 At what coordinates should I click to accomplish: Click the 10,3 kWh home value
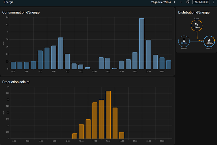point(209,43)
